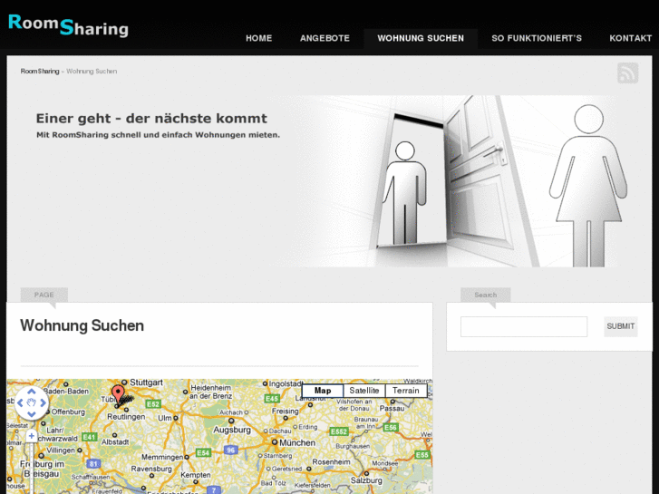Open the ANGEBOTE menu item
This screenshot has height=494, width=659.
pos(325,38)
